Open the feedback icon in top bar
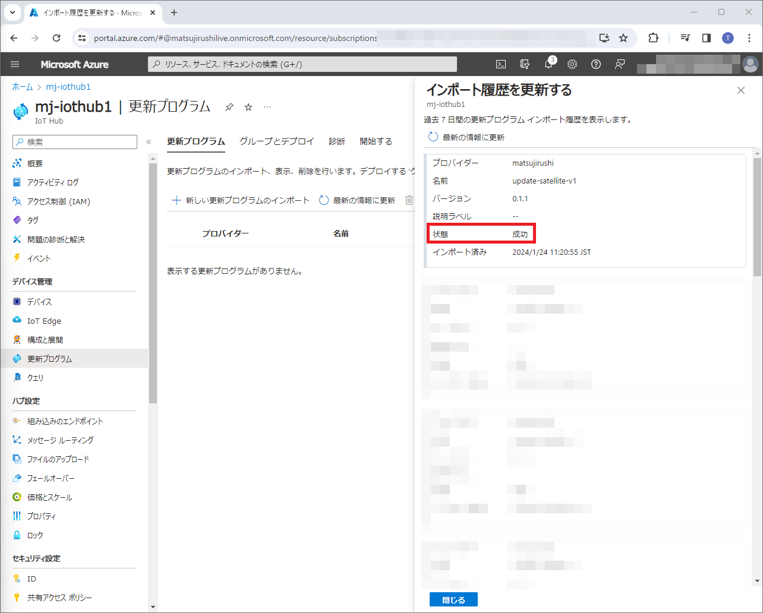This screenshot has height=613, width=763. 620,64
